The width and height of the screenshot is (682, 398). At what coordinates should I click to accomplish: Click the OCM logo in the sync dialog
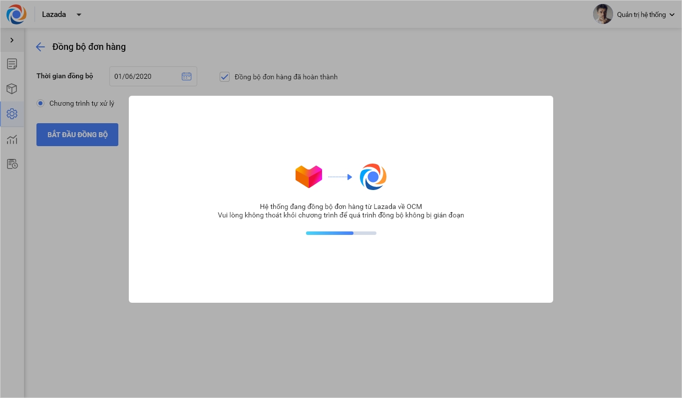pyautogui.click(x=373, y=177)
